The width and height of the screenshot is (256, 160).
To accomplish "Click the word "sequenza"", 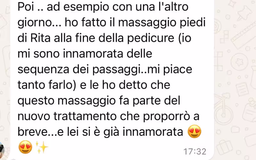I will 43,70.
